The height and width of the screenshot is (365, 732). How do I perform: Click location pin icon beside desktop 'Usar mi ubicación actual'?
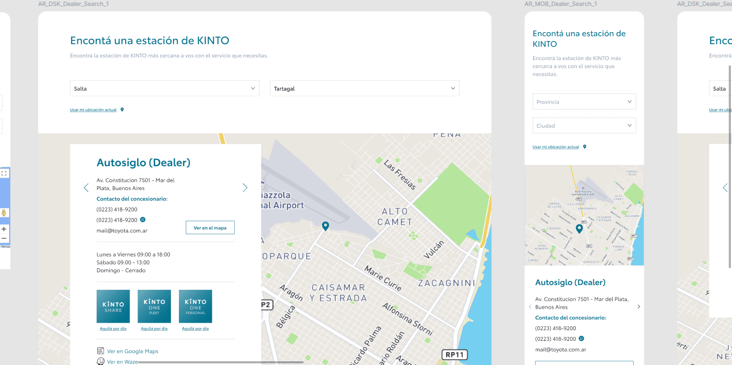[x=122, y=109]
